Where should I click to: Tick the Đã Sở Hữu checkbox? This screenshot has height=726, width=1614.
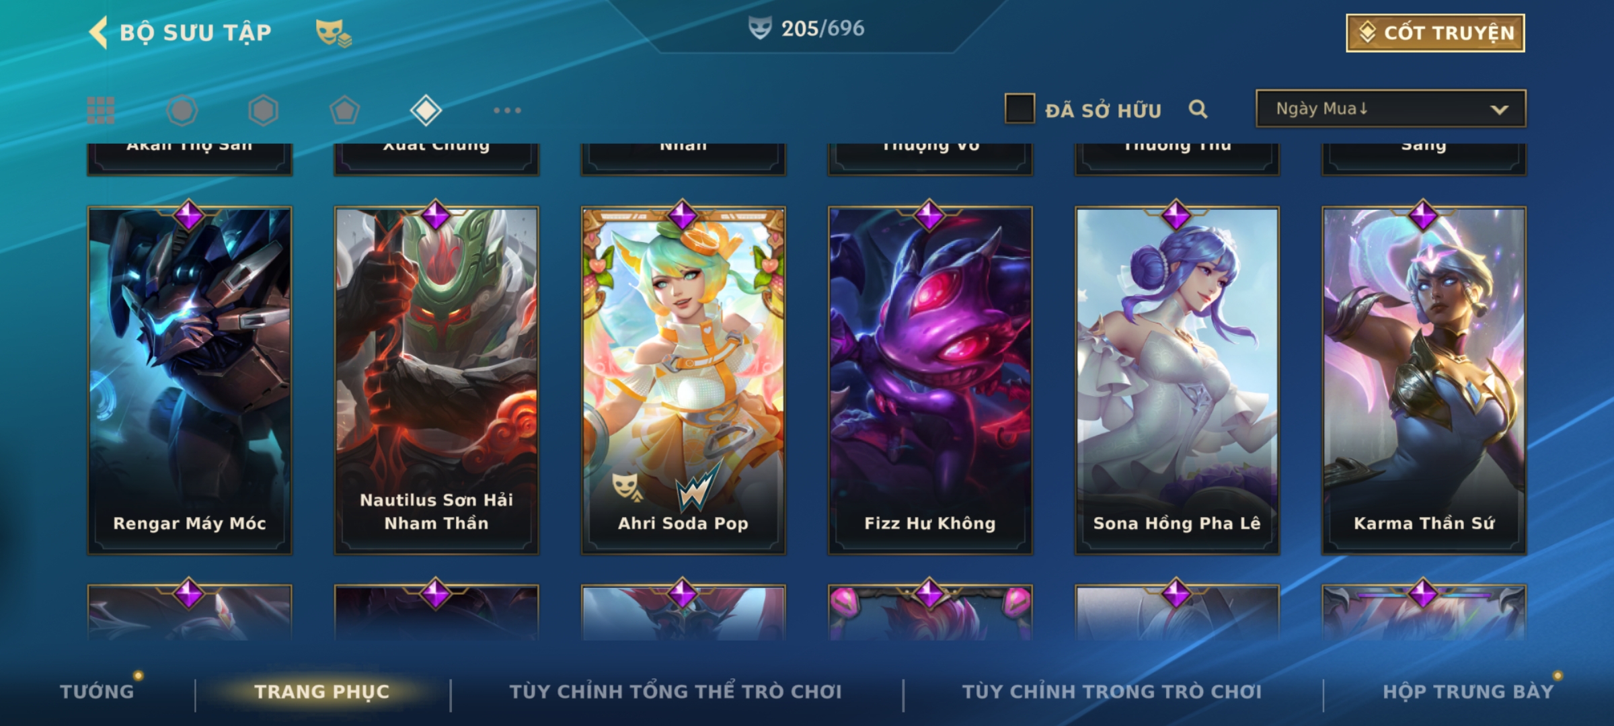pyautogui.click(x=1020, y=109)
